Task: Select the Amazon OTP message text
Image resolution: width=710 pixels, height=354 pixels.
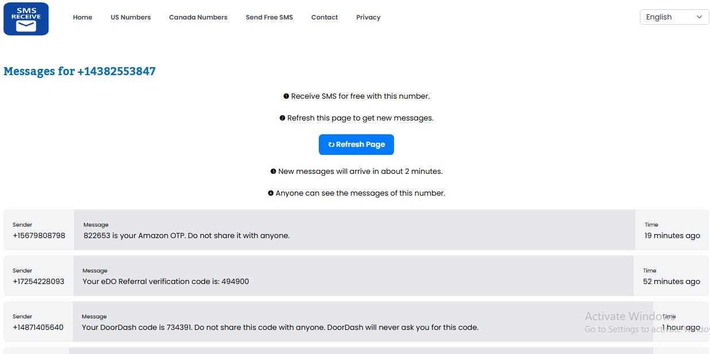Action: point(186,235)
